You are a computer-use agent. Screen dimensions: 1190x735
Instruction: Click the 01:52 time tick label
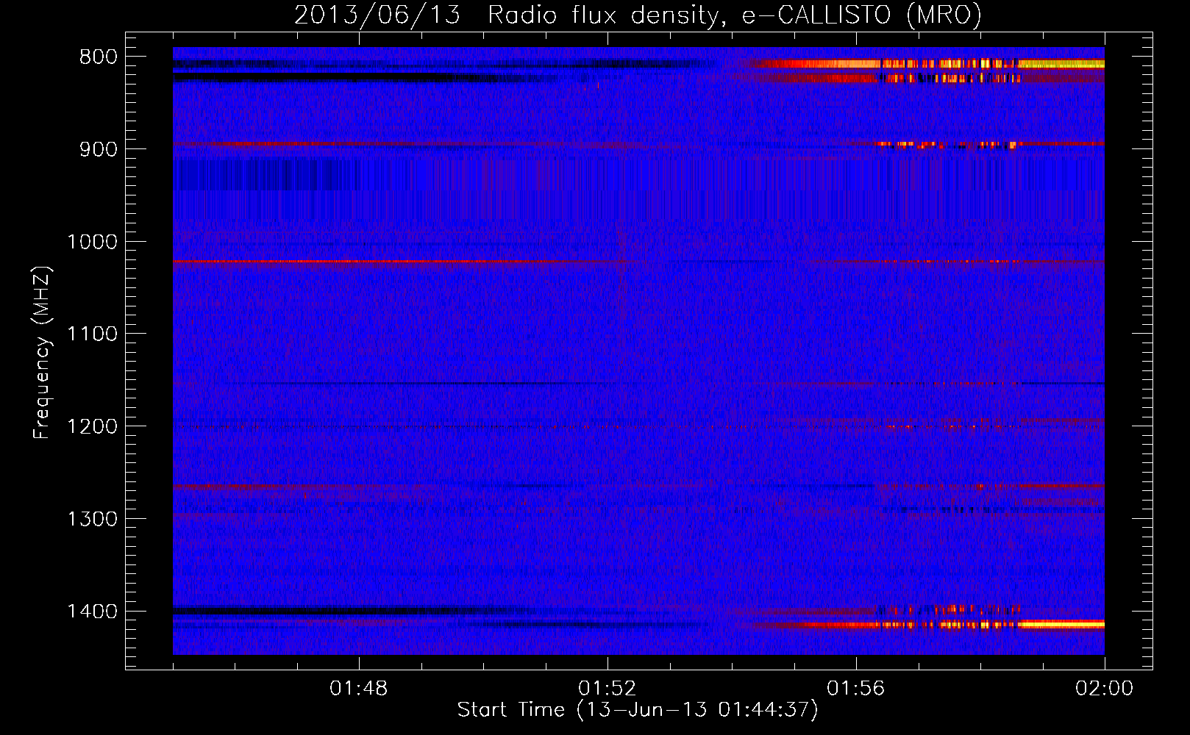pyautogui.click(x=608, y=689)
